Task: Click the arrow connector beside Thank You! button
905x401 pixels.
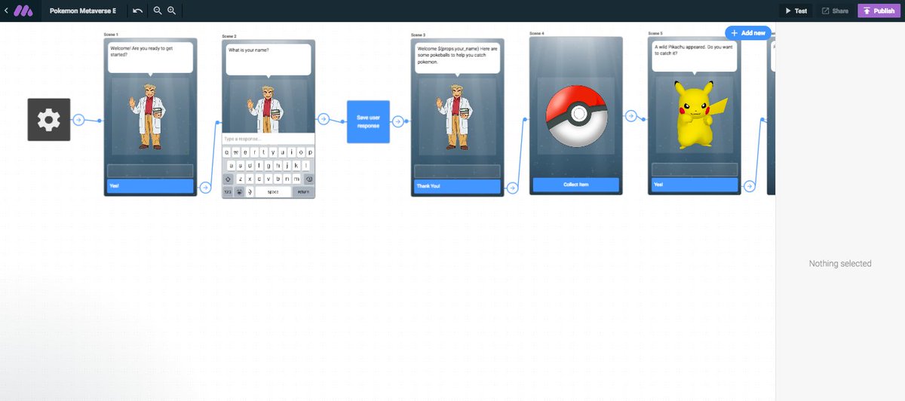Action: (x=512, y=187)
